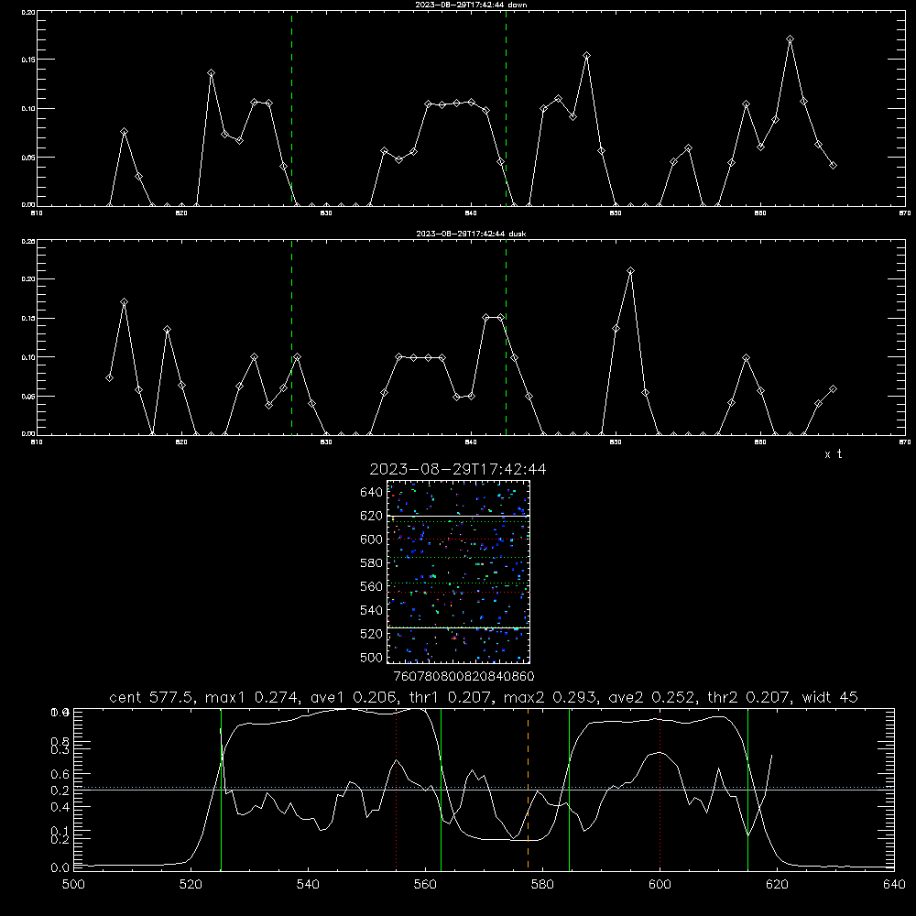Click dawn plot's diamond peak at 848
This screenshot has width=916, height=916.
tap(586, 56)
